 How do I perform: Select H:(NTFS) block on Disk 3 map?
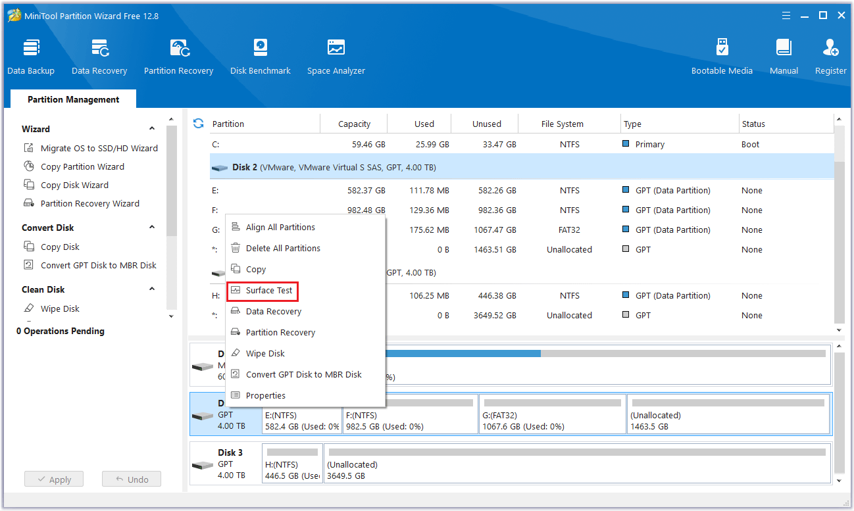(292, 464)
